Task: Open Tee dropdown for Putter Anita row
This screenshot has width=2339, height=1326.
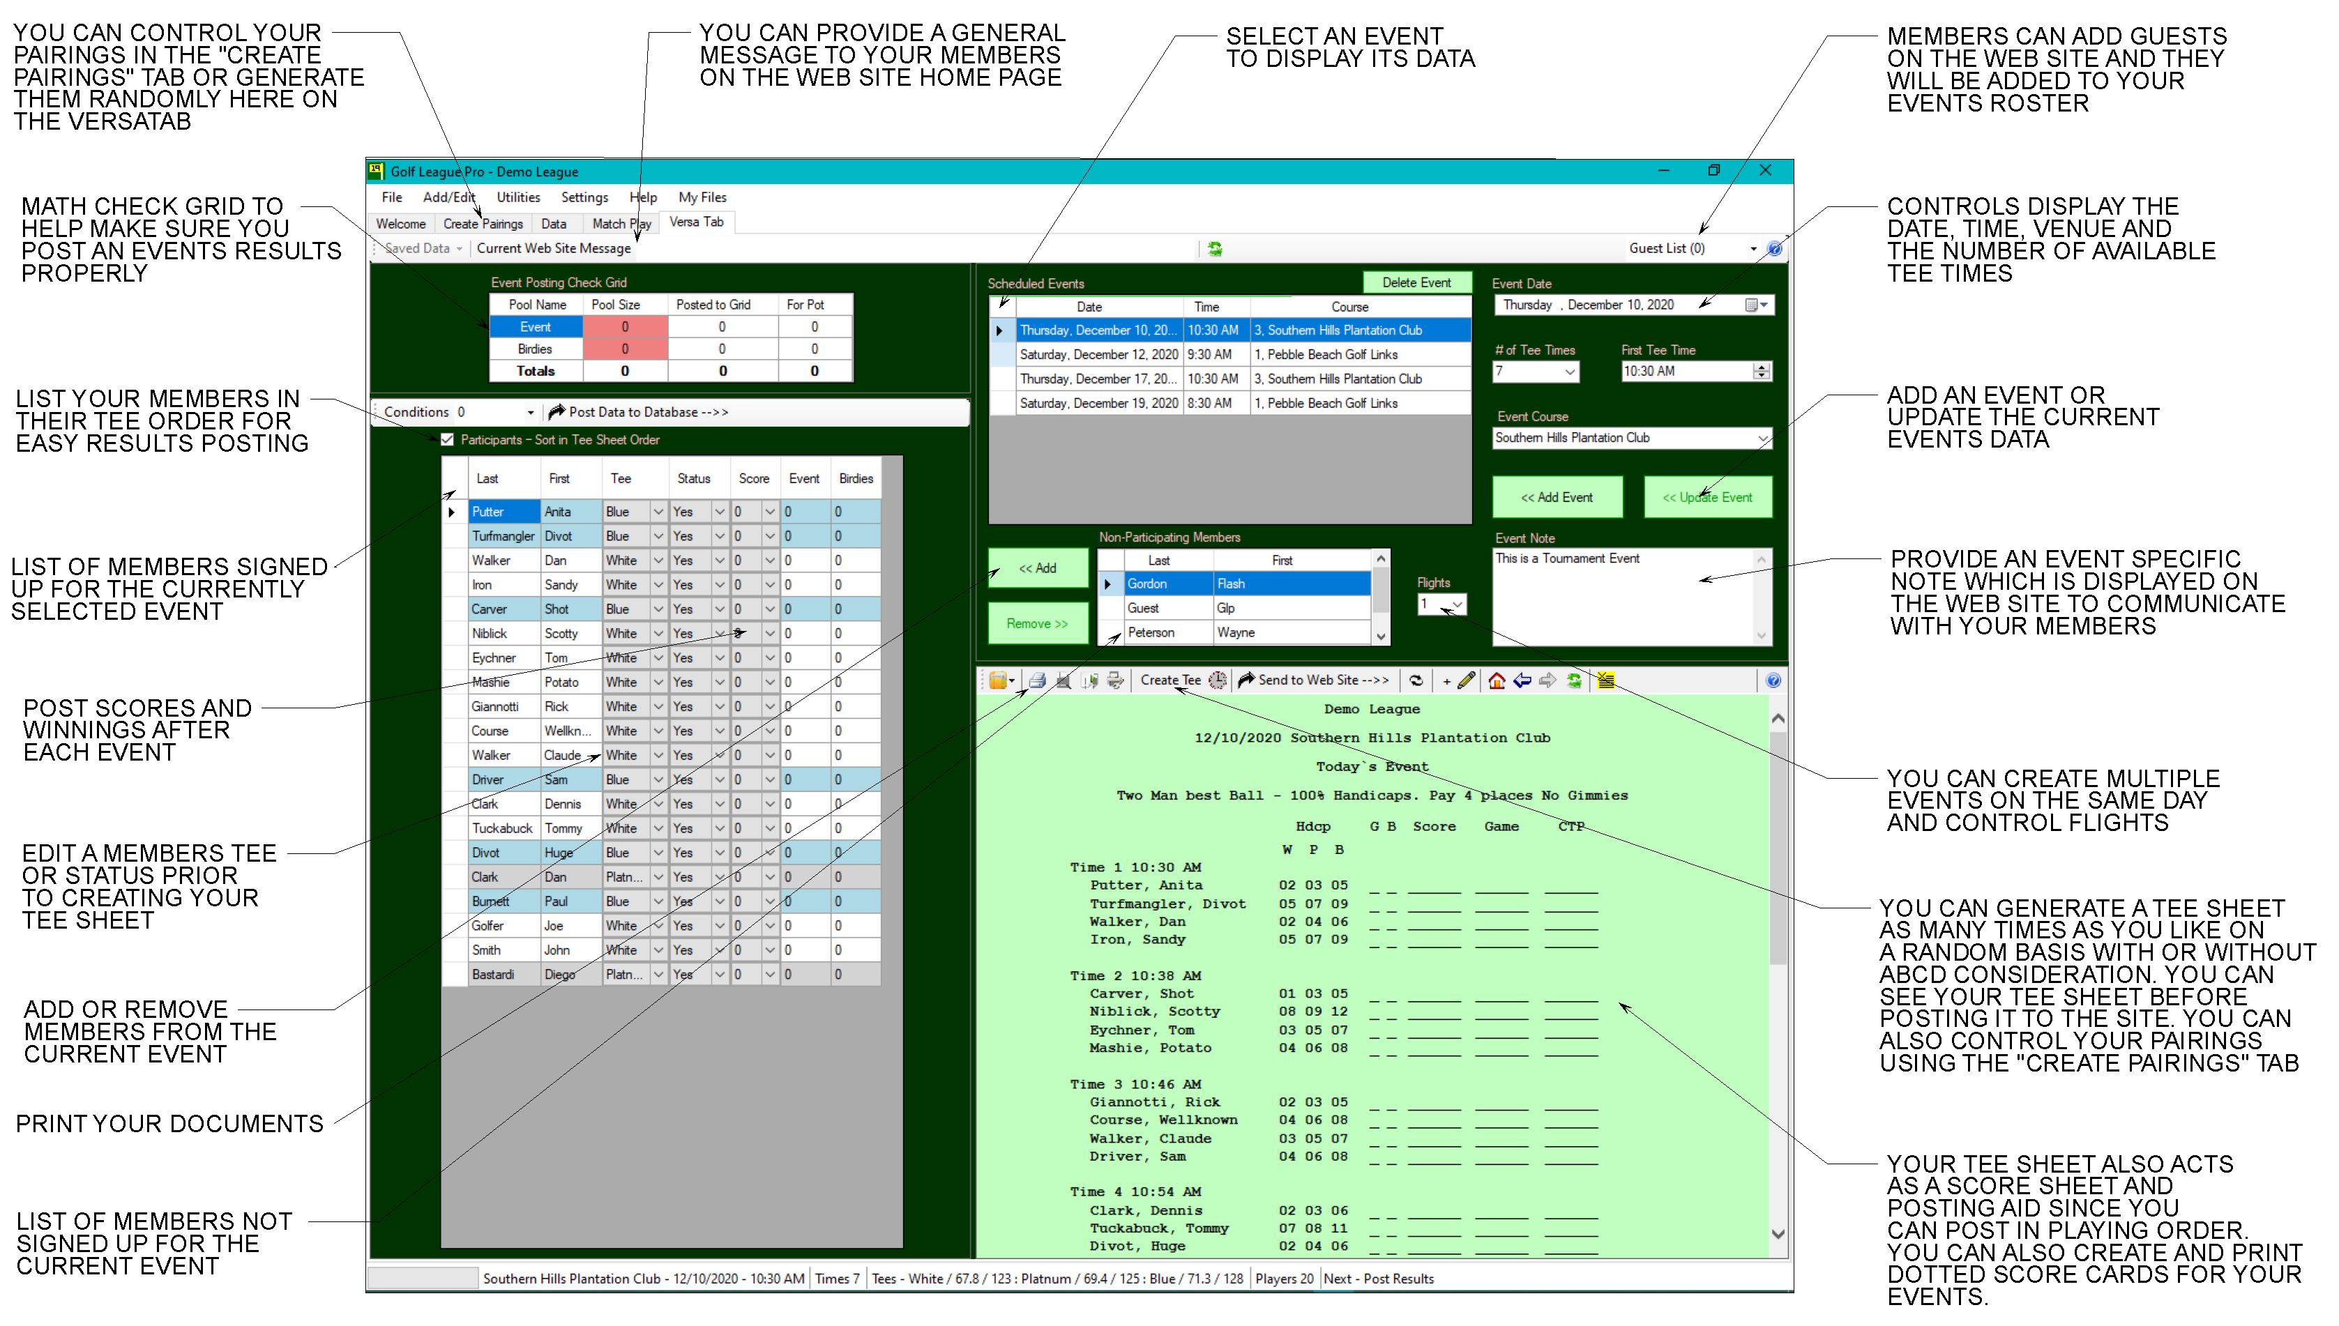Action: [658, 512]
